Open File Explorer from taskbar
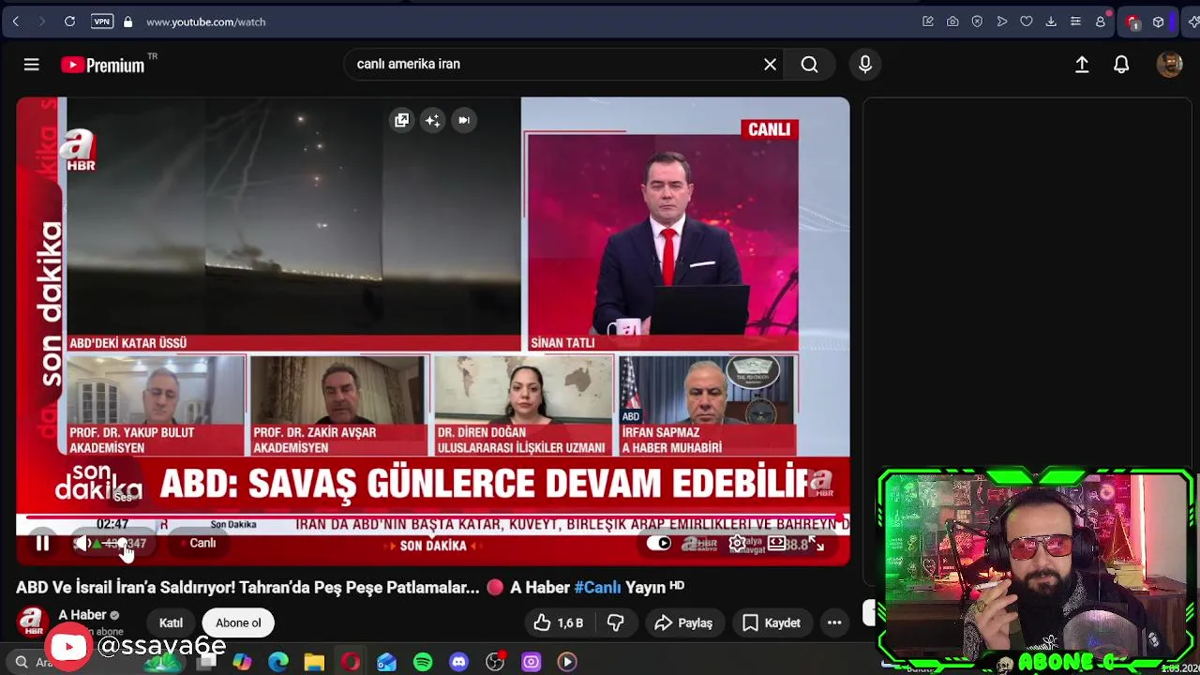 (314, 662)
